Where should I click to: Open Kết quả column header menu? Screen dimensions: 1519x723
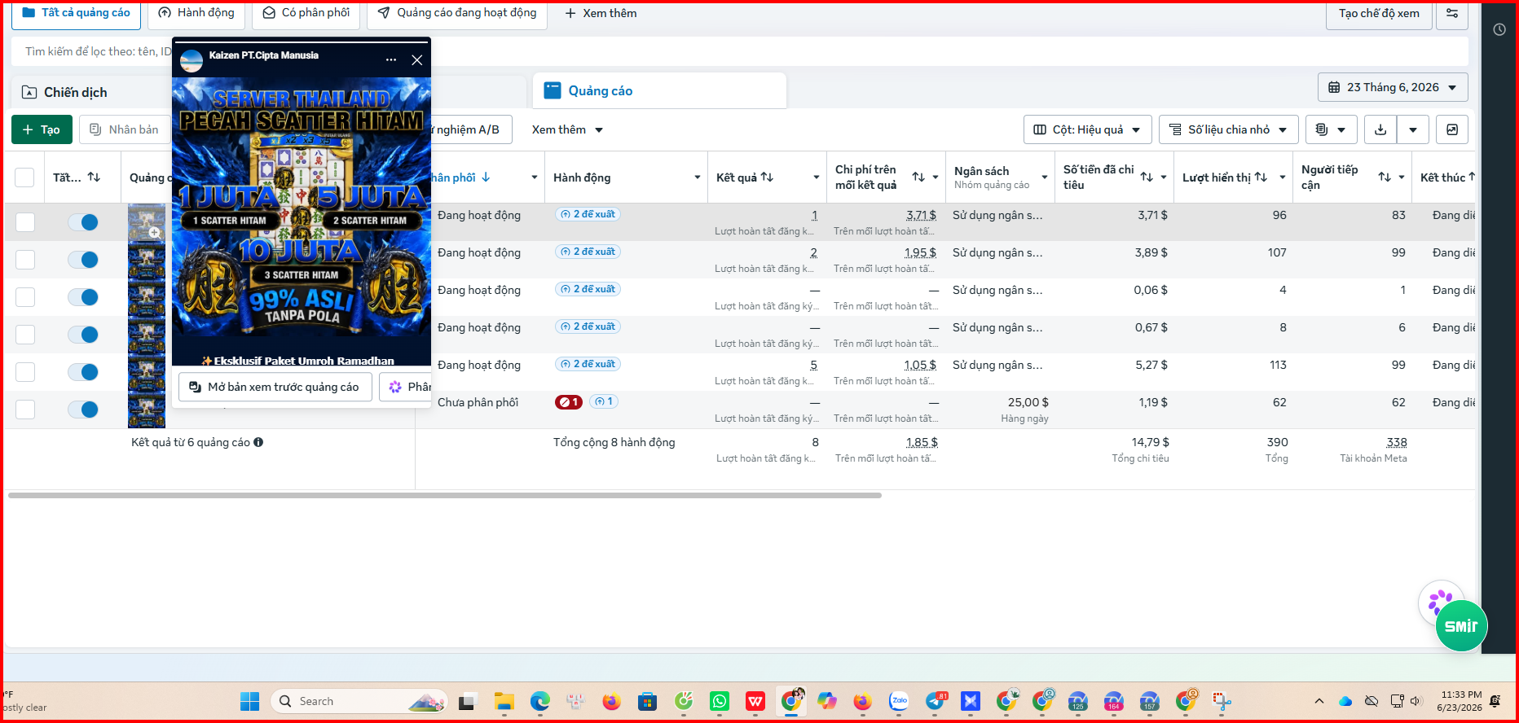(817, 177)
